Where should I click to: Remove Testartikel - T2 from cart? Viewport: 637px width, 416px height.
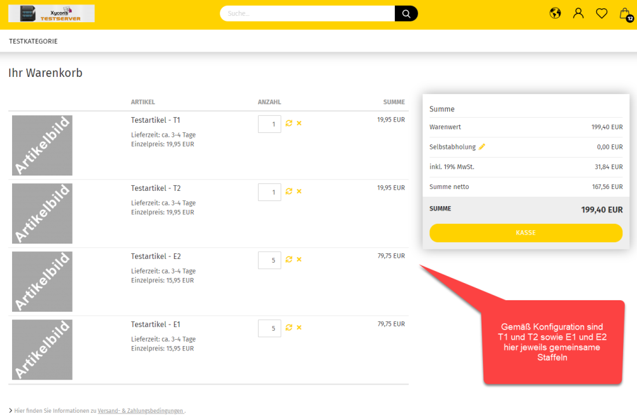click(299, 191)
